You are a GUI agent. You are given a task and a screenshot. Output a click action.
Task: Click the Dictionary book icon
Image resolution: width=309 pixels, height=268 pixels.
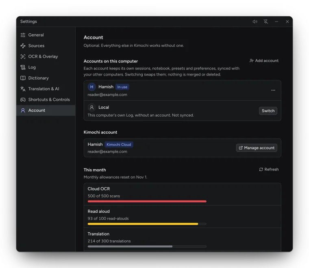pyautogui.click(x=23, y=78)
